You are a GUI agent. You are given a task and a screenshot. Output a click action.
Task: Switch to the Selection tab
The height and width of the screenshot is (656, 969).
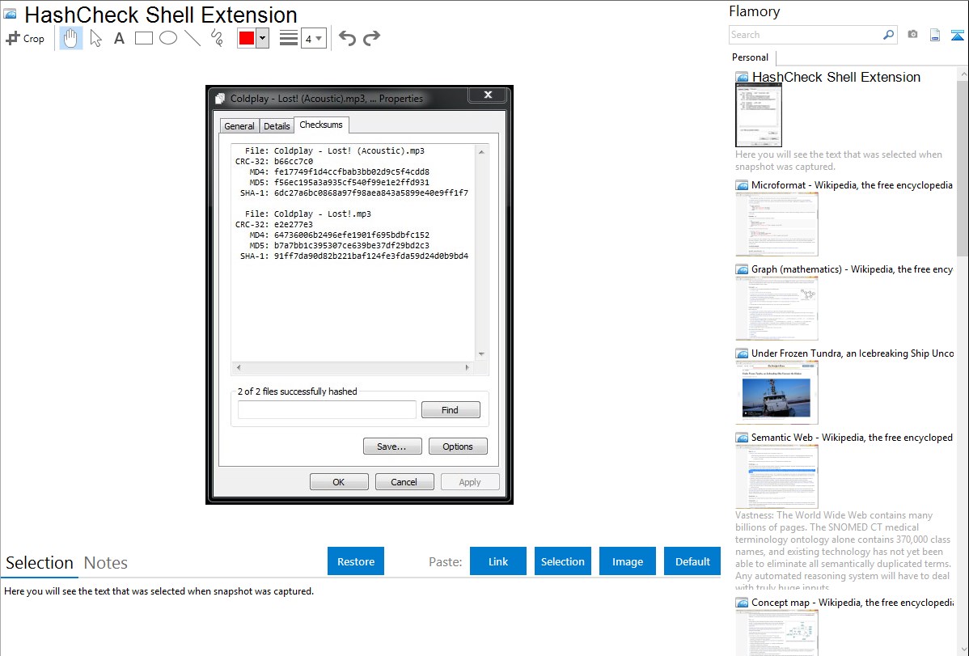point(40,563)
